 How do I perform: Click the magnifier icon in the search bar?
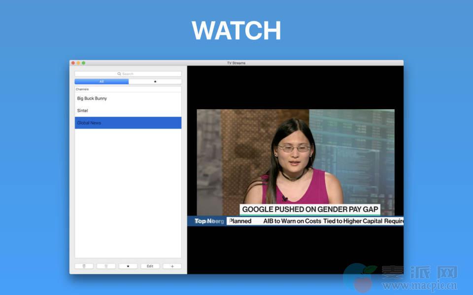(x=119, y=74)
